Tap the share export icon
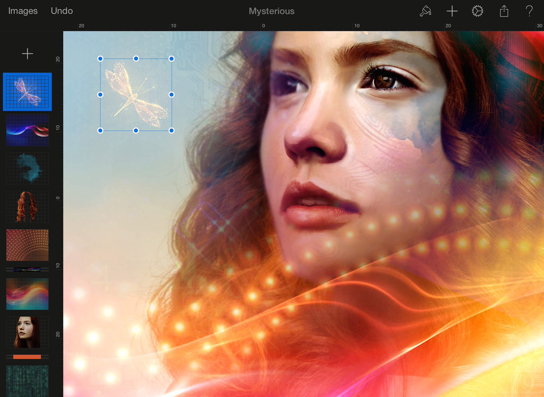Screen dimensions: 544x397 [x=504, y=11]
